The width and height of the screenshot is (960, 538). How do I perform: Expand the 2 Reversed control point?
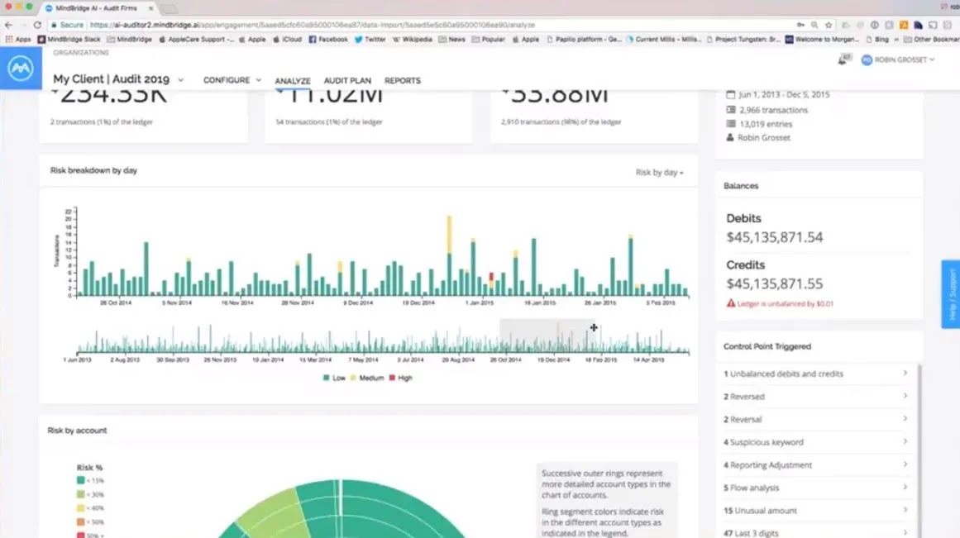[816, 397]
